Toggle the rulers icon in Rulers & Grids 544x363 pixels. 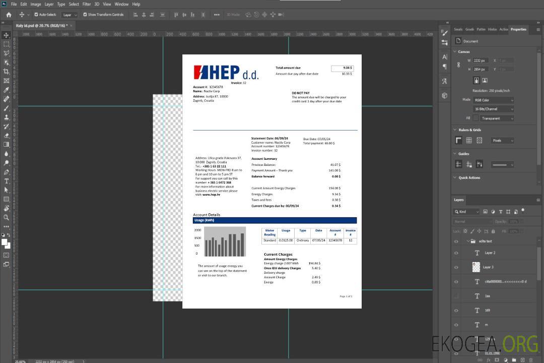(x=458, y=140)
